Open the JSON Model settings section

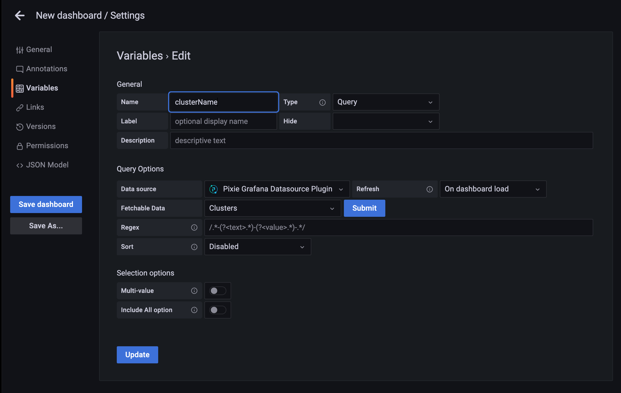pos(47,165)
